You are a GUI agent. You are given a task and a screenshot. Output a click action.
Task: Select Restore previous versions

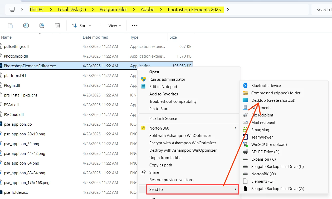point(171,180)
